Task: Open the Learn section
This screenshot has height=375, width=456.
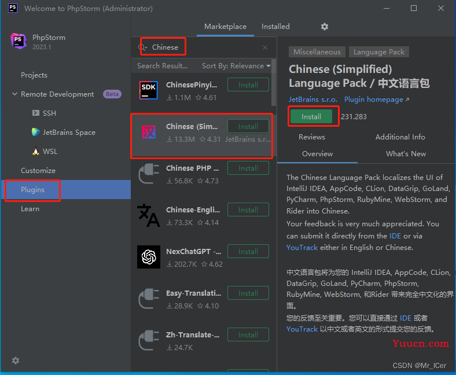Action: [30, 209]
